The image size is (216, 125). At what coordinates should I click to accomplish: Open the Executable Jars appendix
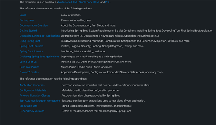coord(29,106)
